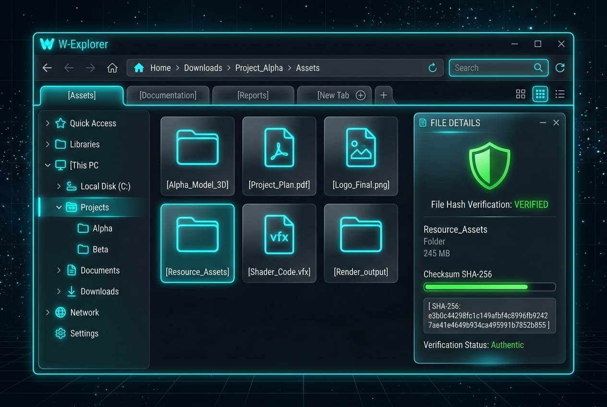The image size is (607, 407).
Task: Navigate to Project_Alpha in the breadcrumb
Action: click(x=259, y=68)
